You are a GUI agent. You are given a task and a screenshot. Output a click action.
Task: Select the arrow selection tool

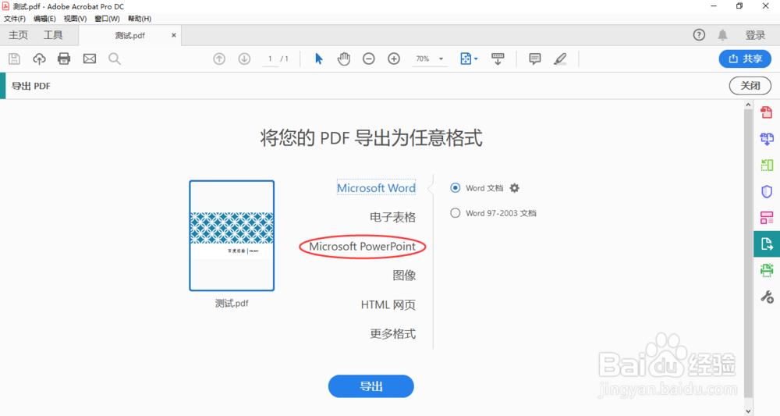(319, 59)
